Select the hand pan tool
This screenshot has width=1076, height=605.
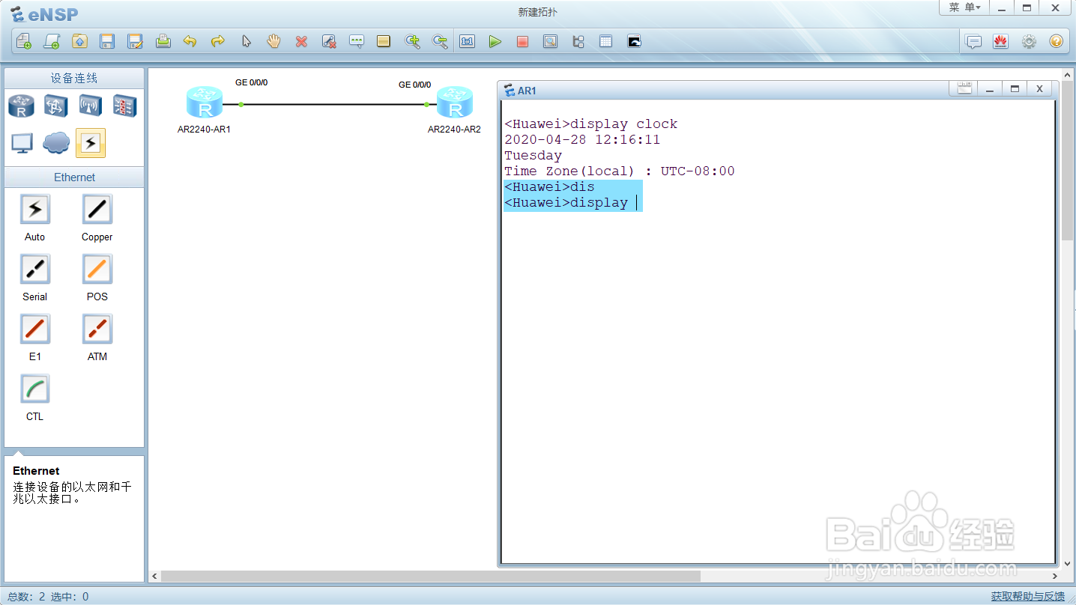(x=273, y=41)
